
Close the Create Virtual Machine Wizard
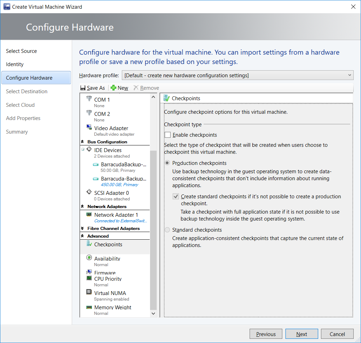[x=353, y=7]
